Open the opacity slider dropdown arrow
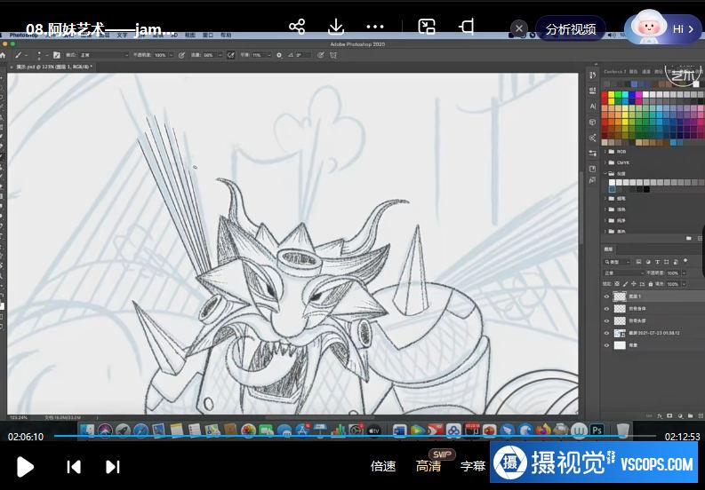The image size is (705, 490). coord(172,55)
